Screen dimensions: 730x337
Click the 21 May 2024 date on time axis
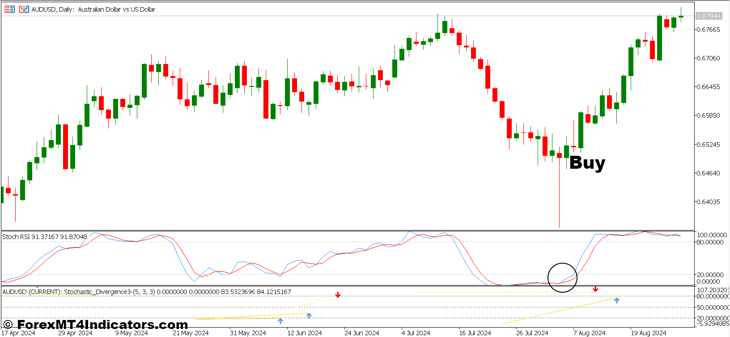click(x=191, y=333)
